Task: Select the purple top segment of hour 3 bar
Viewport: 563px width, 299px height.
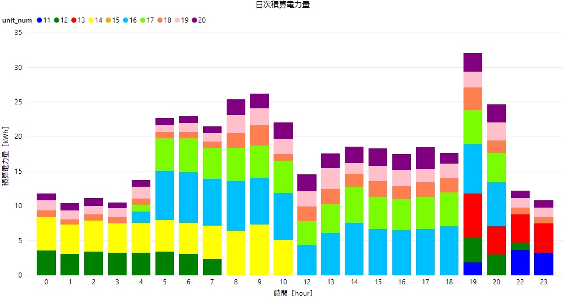Action: (x=118, y=205)
